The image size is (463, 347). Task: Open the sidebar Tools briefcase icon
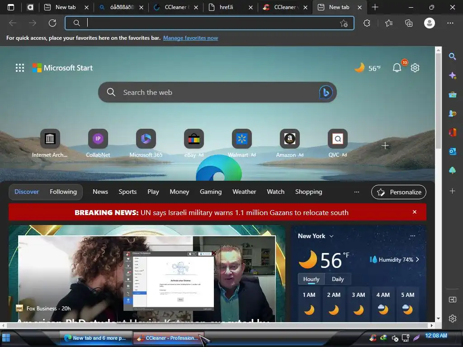point(452,95)
